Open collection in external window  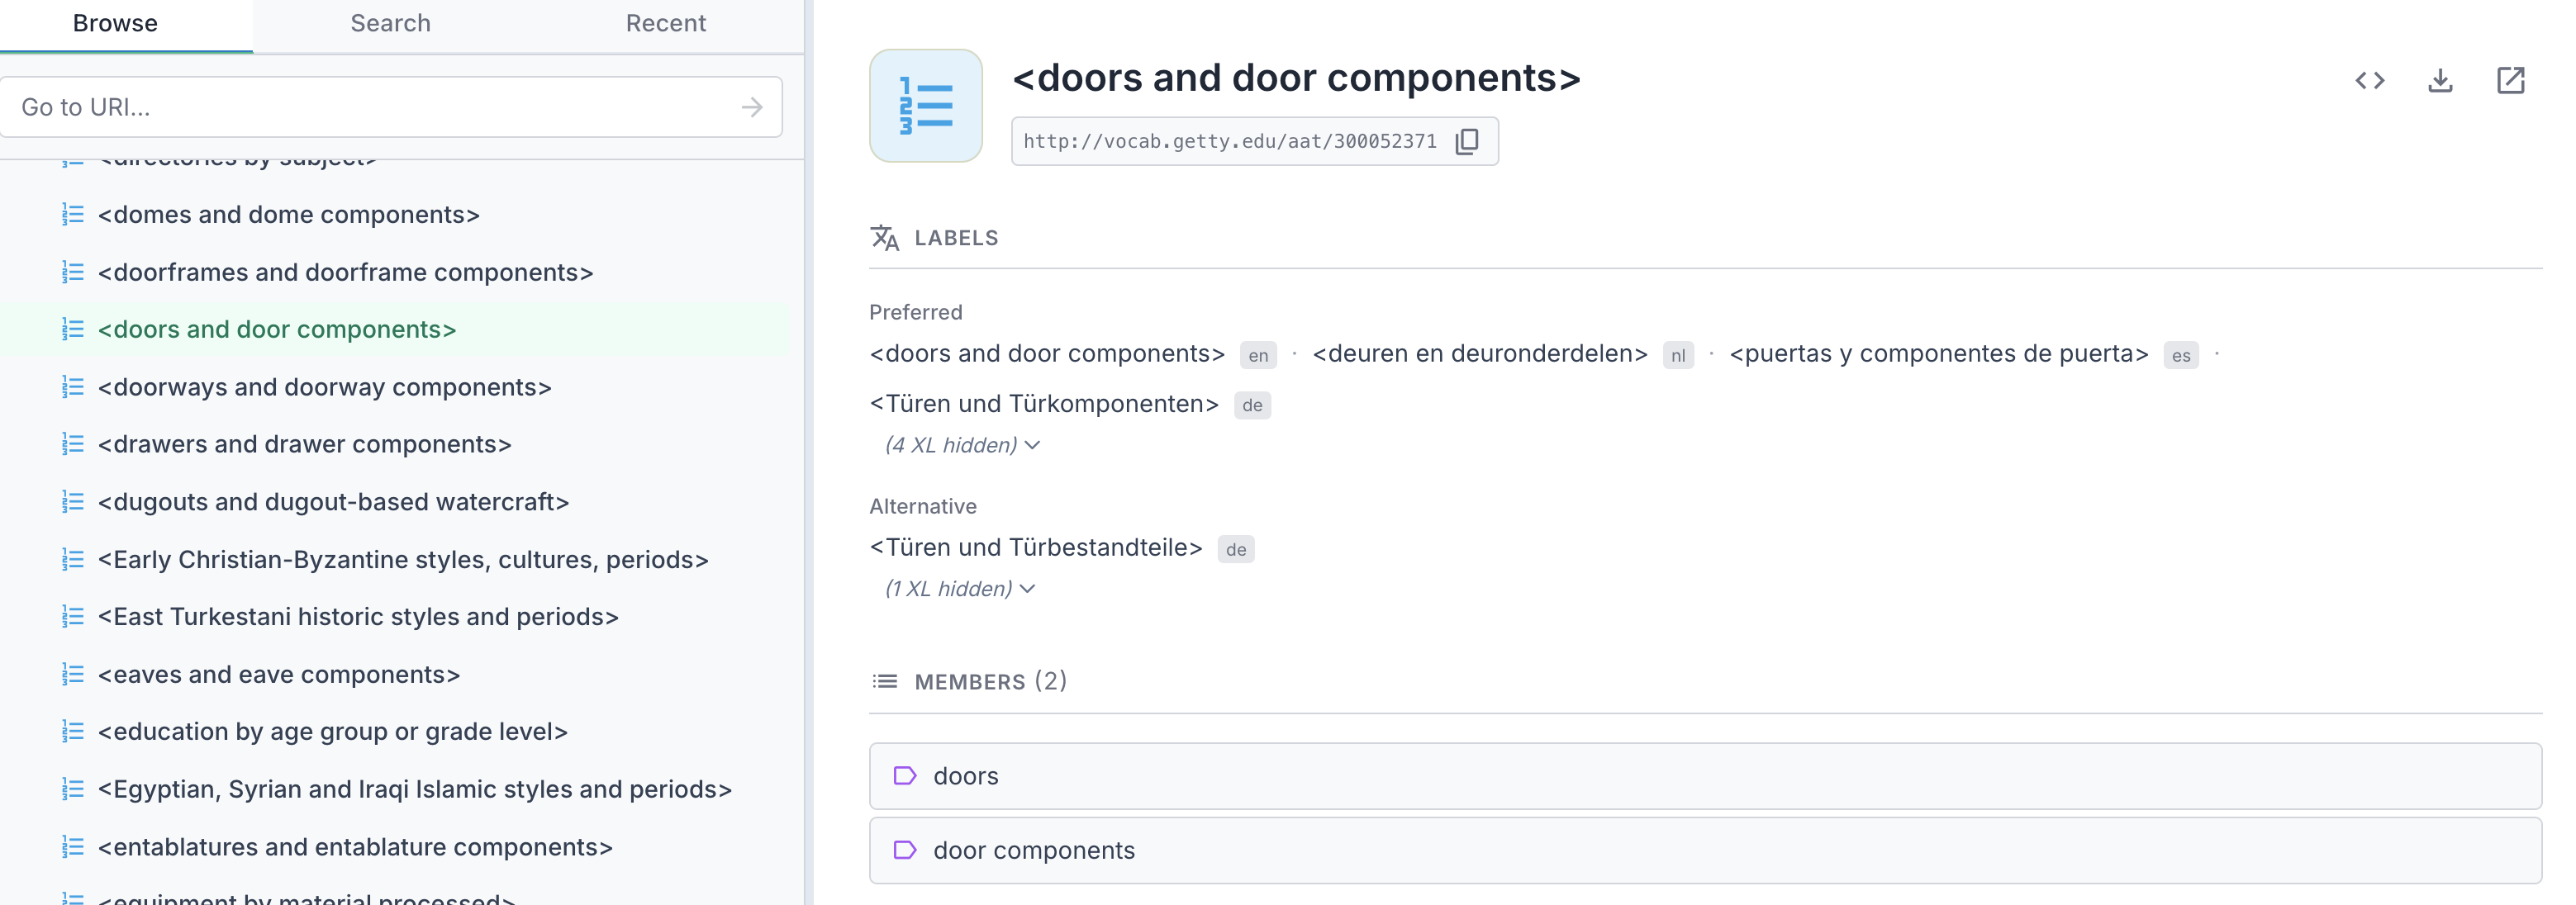[x=2510, y=80]
